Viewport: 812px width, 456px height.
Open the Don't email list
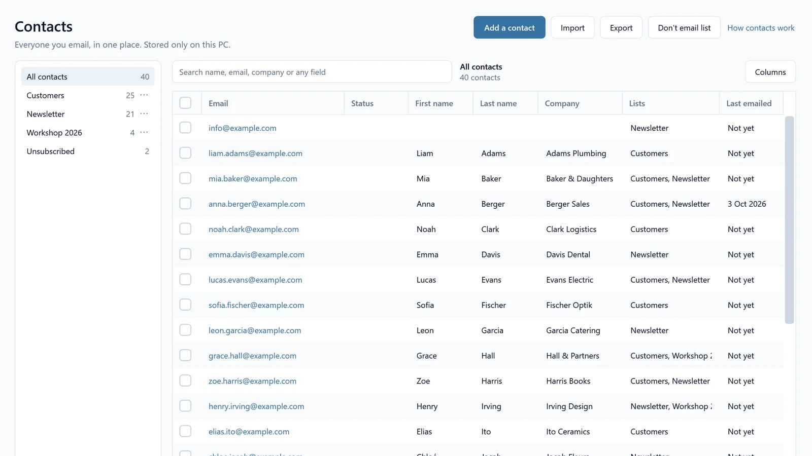[684, 27]
